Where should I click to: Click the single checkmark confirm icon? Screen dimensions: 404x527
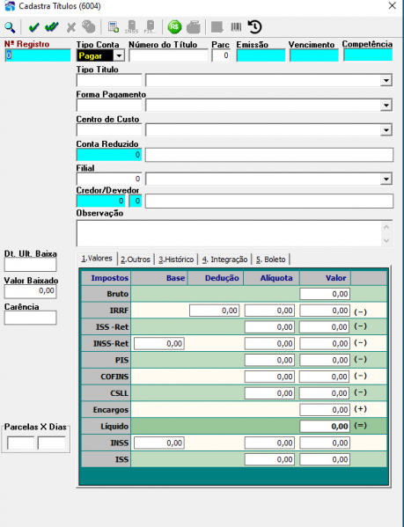[x=33, y=27]
